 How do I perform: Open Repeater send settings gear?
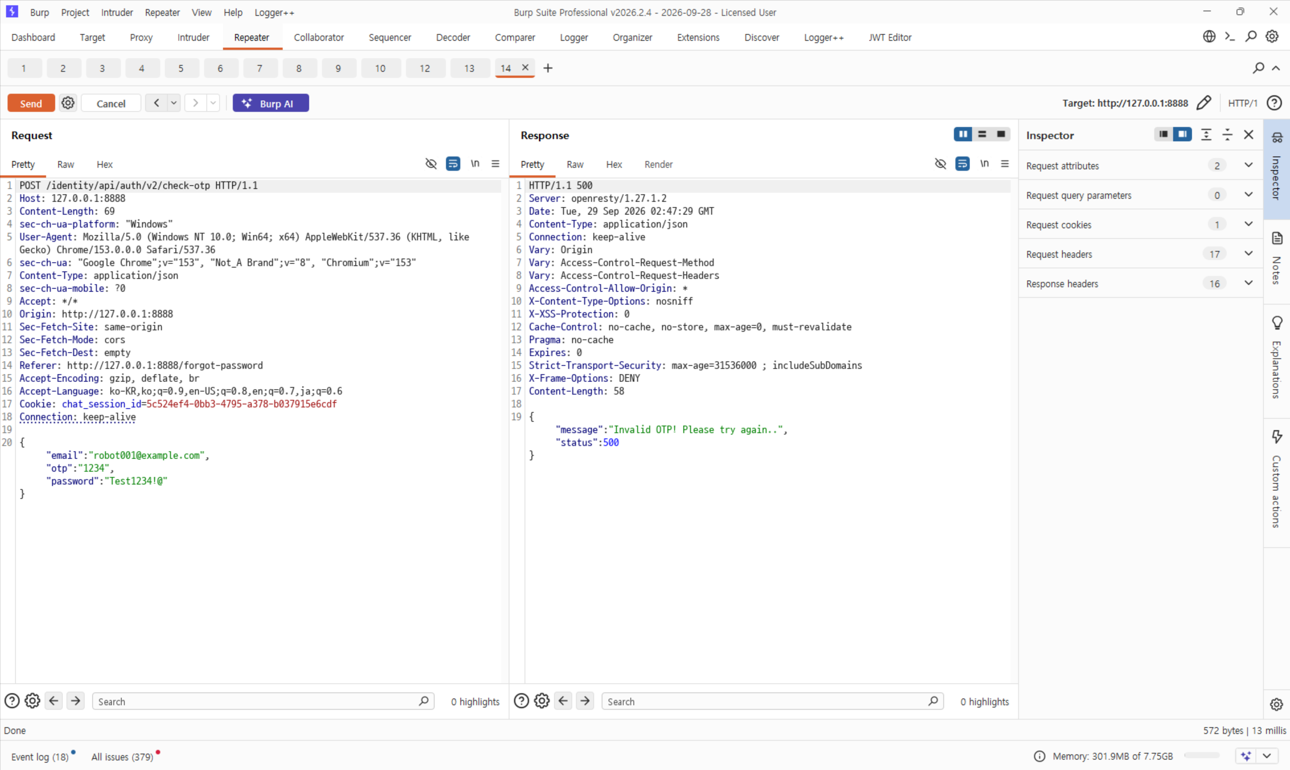[x=68, y=103]
